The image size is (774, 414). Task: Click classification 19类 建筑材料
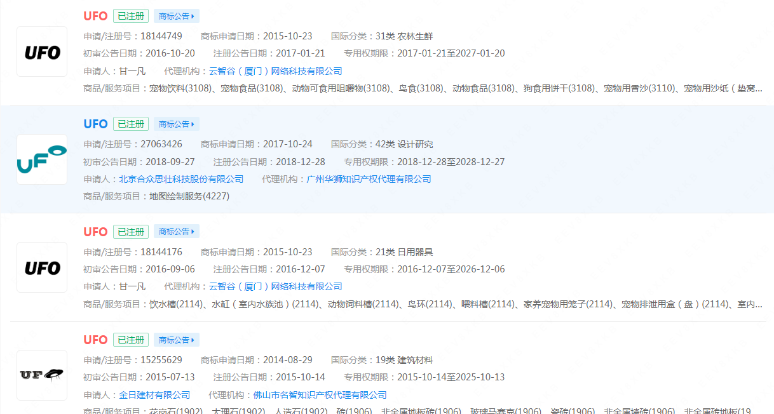pyautogui.click(x=404, y=360)
